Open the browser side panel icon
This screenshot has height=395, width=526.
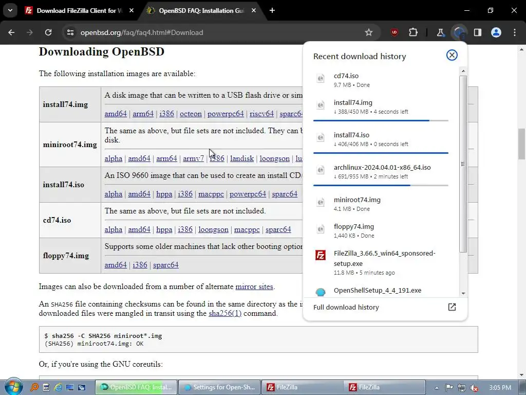pyautogui.click(x=478, y=32)
